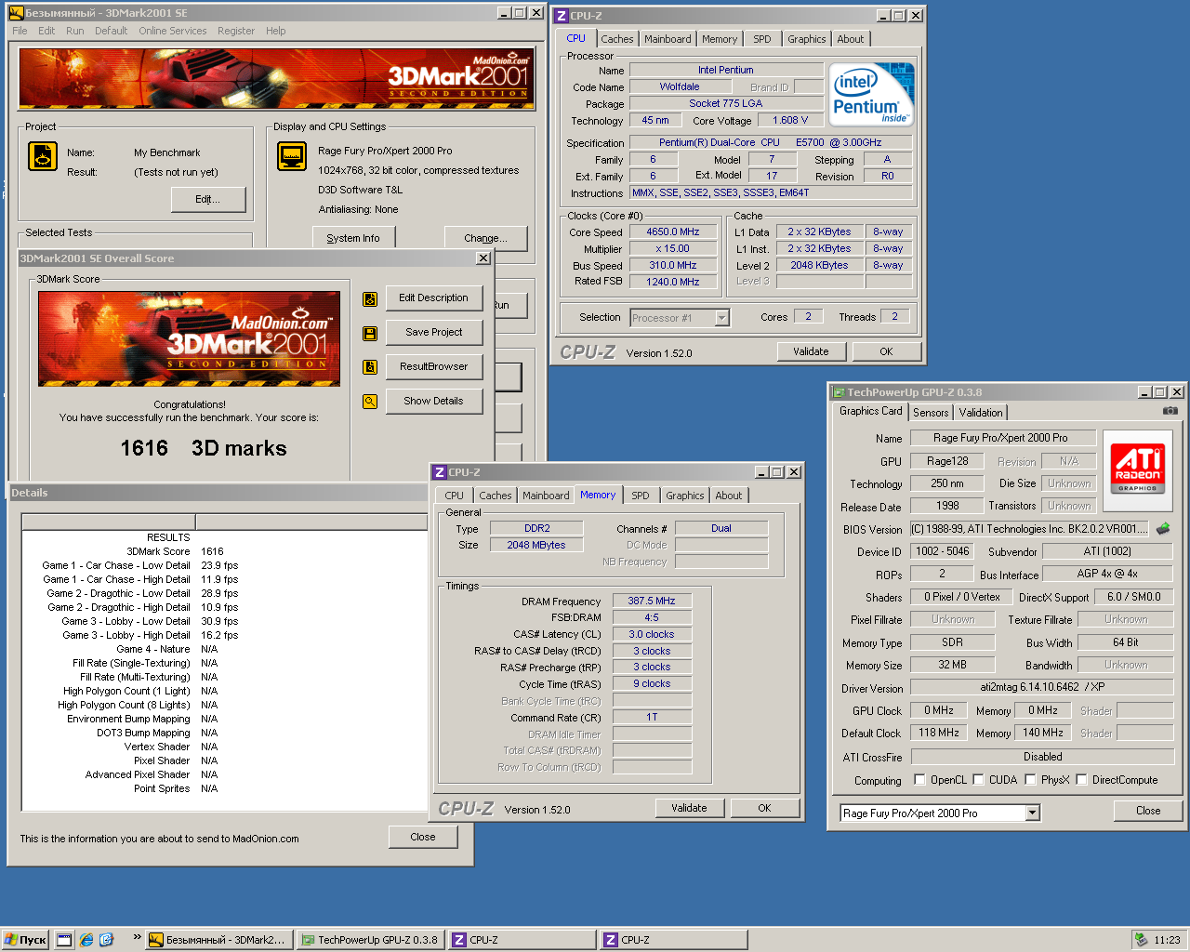This screenshot has height=952, width=1190.
Task: Click the Close button in the Details window
Action: [x=423, y=837]
